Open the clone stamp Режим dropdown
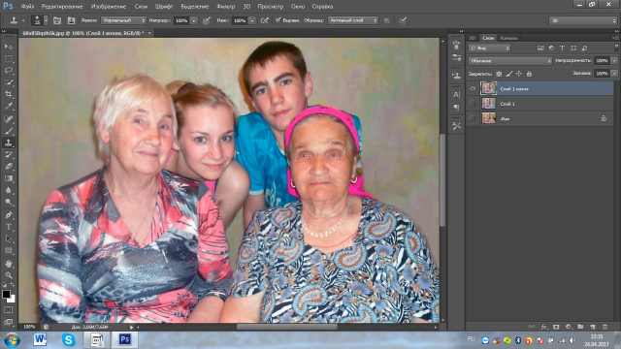This screenshot has height=349, width=621. click(123, 20)
